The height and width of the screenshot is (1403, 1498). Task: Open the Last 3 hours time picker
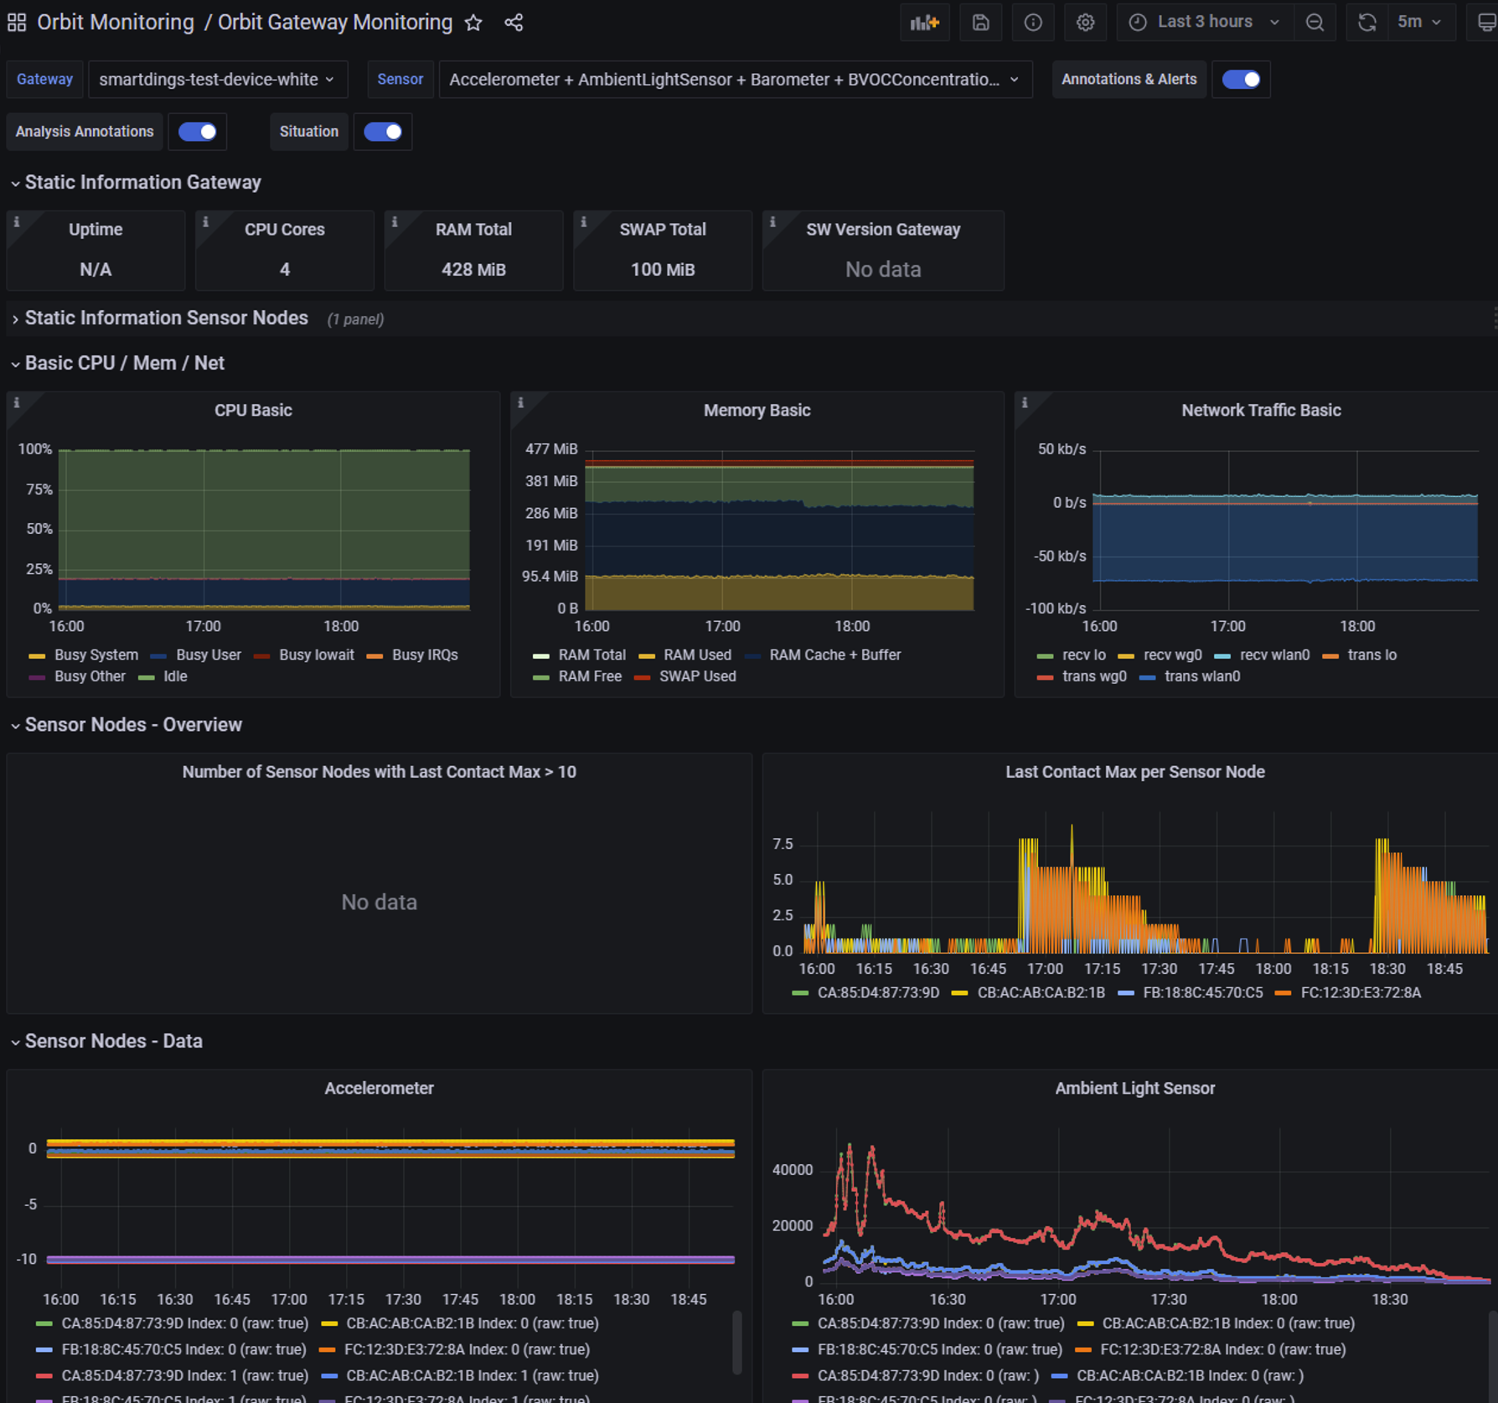pos(1205,23)
